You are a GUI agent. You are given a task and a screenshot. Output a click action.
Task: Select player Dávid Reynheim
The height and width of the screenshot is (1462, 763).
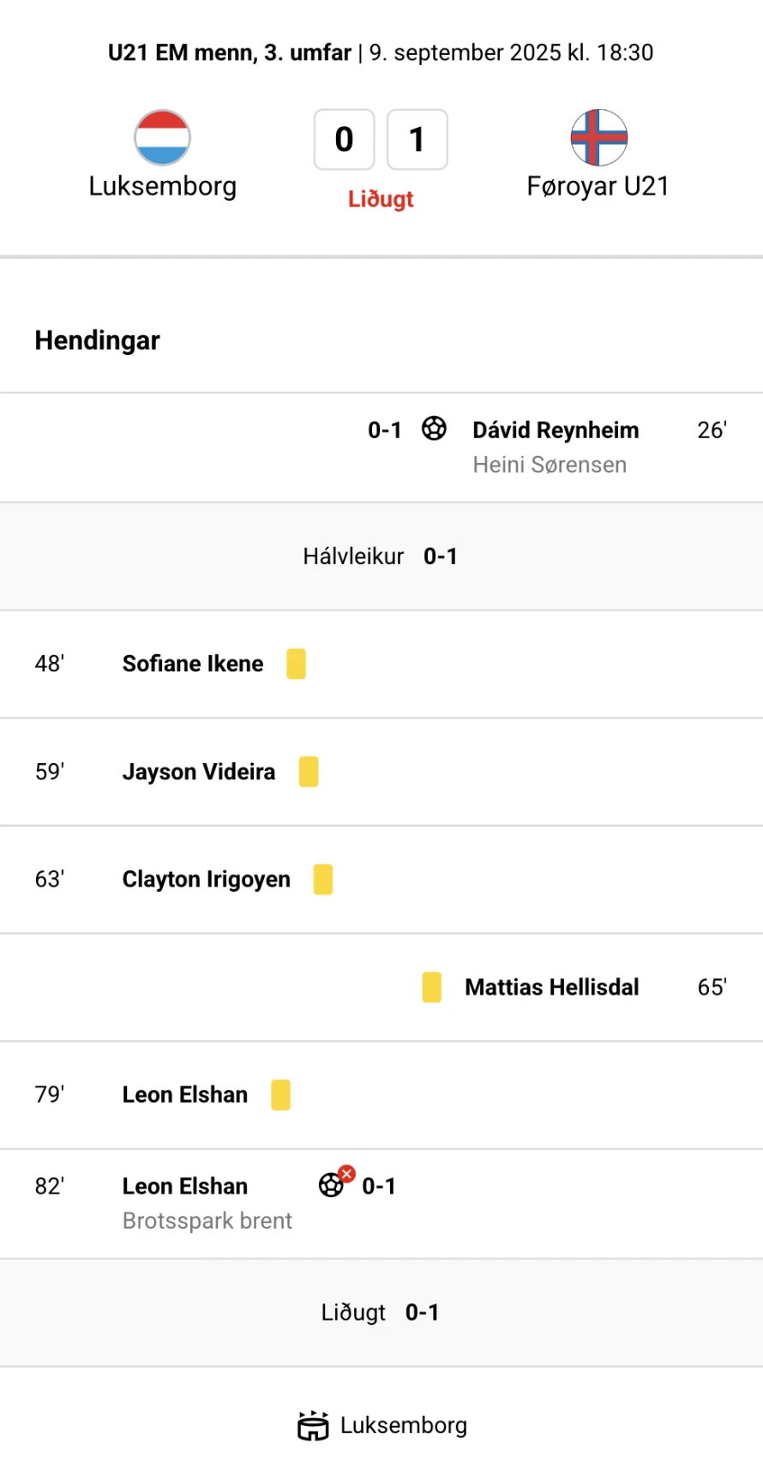click(x=556, y=430)
